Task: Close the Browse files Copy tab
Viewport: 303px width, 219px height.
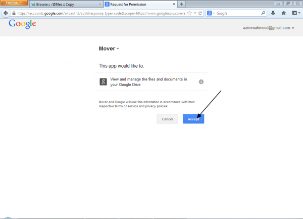Action: [x=99, y=4]
